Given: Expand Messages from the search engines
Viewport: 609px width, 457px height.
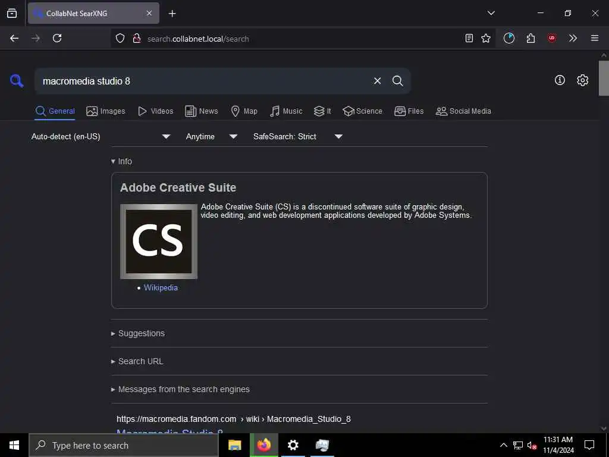Looking at the screenshot, I should 180,389.
